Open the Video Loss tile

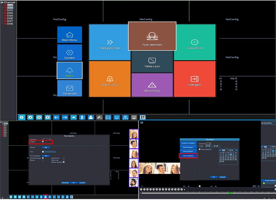[x=152, y=62]
